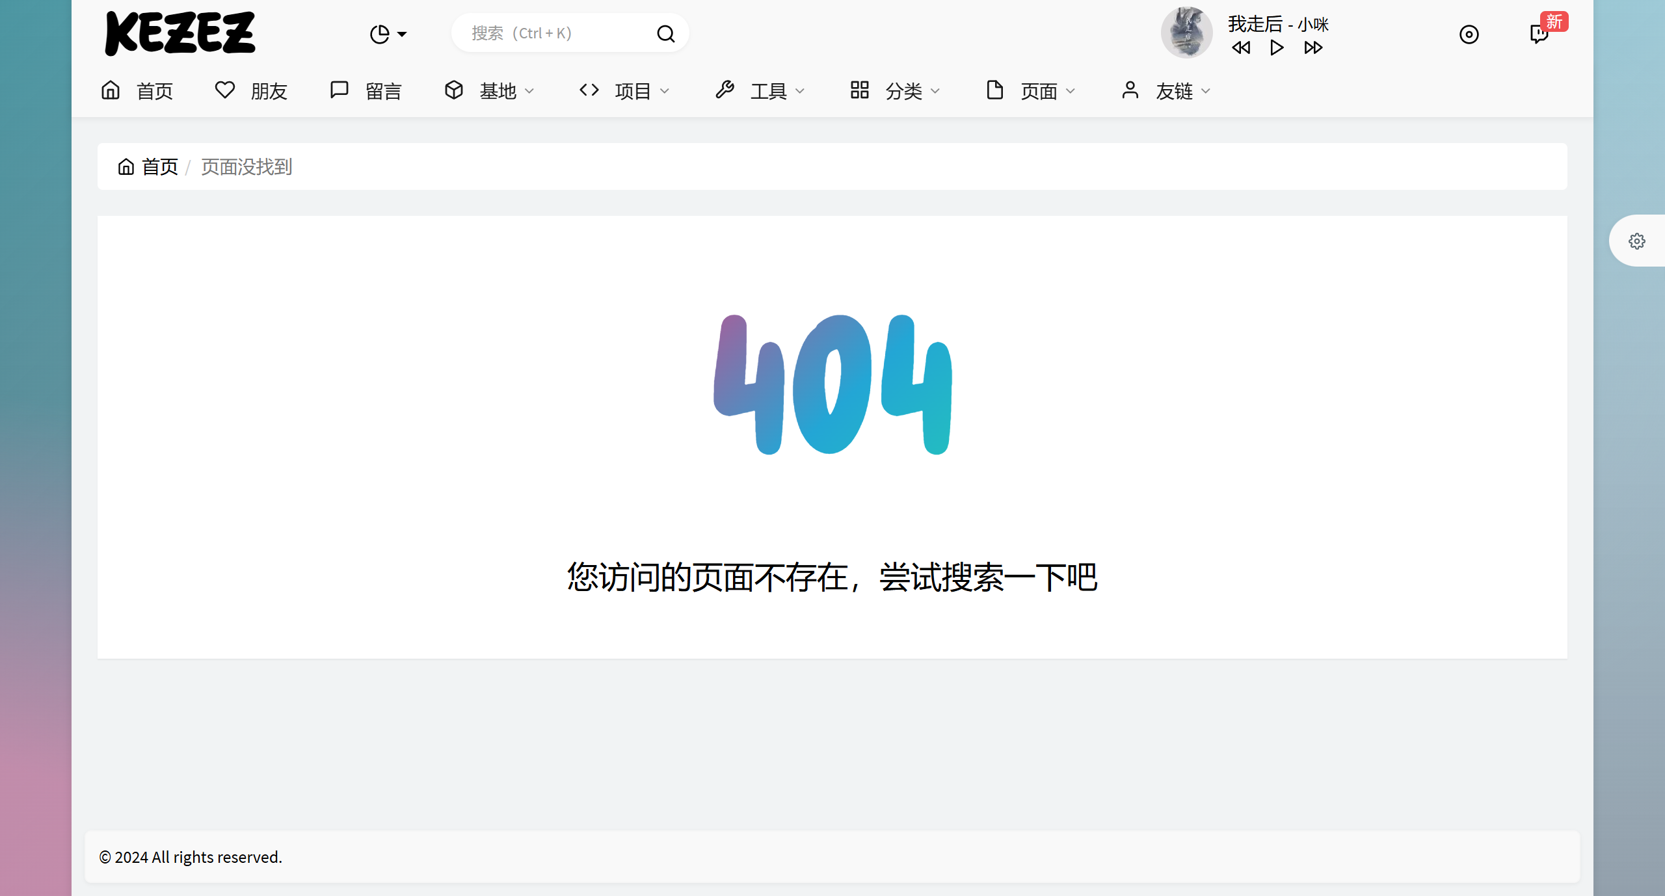Image resolution: width=1665 pixels, height=896 pixels.
Task: Click the circular target icon in header
Action: pyautogui.click(x=1469, y=34)
